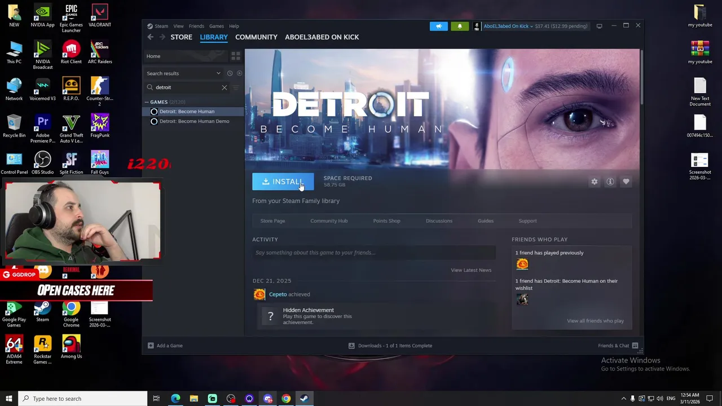This screenshot has width=722, height=406.
Task: Open the Points Shop link
Action: coord(386,221)
